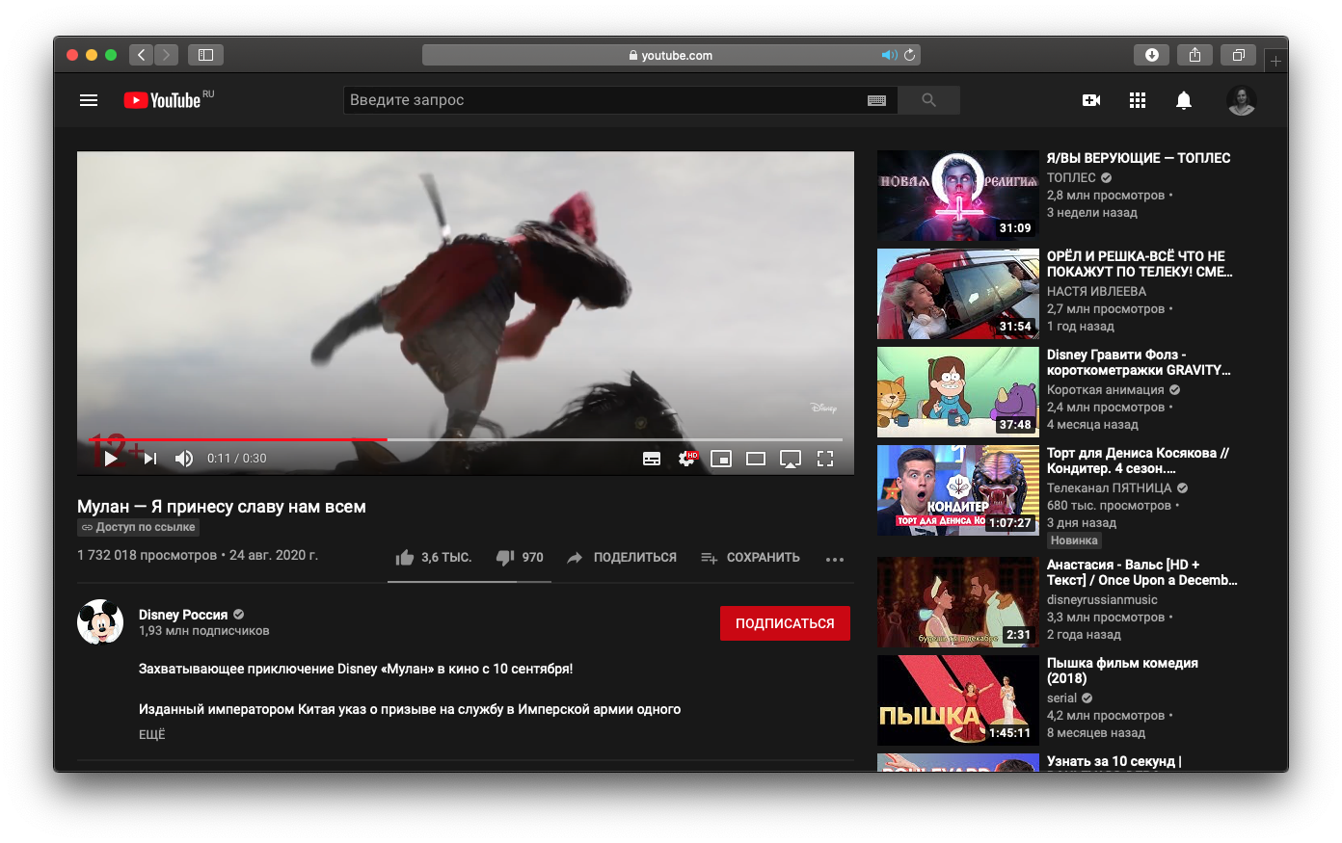The image size is (1342, 843).
Task: Reload the page with the refresh icon
Action: [x=909, y=55]
